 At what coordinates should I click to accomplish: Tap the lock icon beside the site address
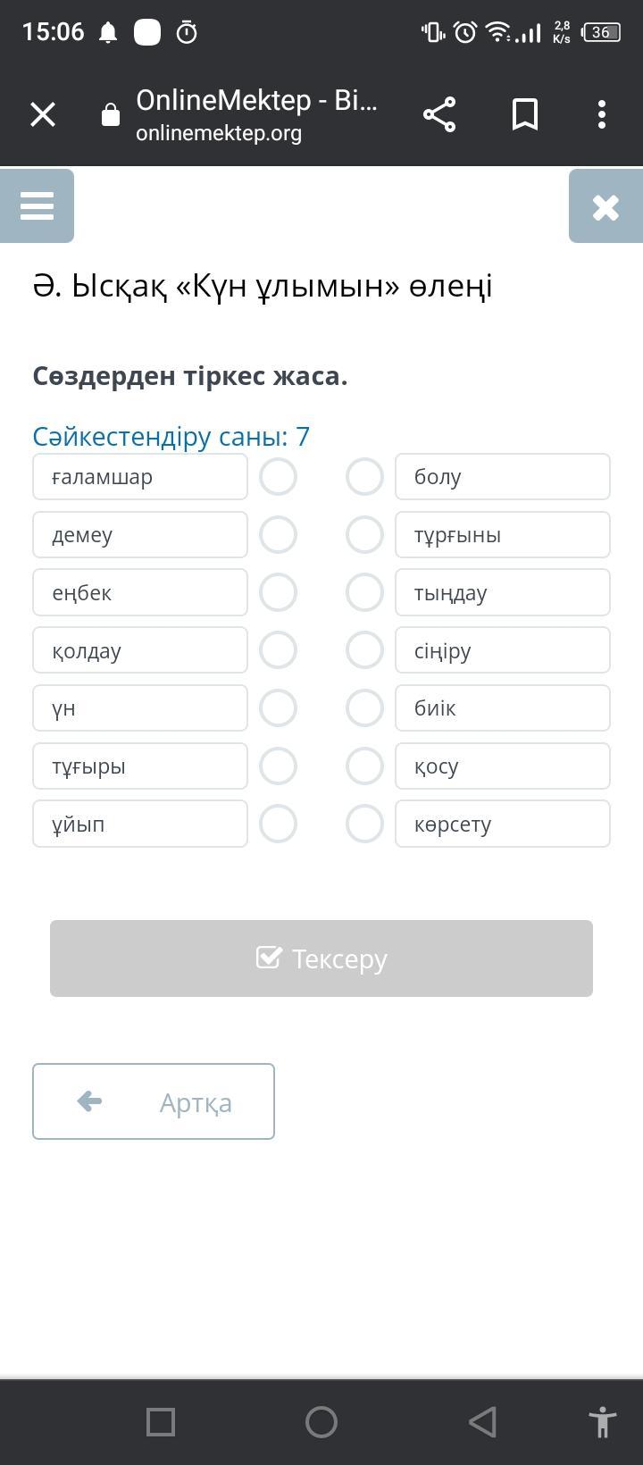click(111, 114)
